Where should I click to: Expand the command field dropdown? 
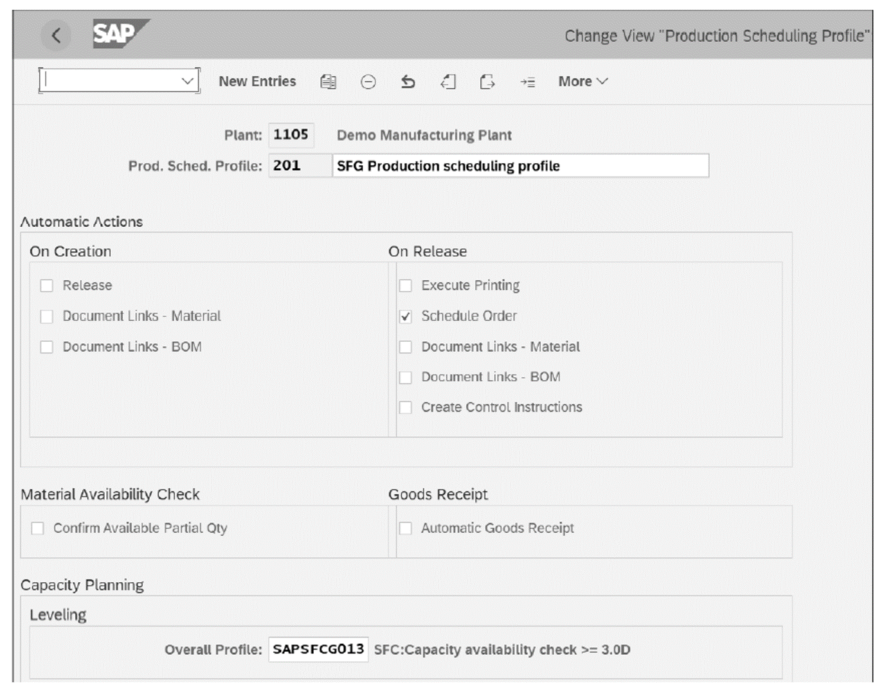click(x=187, y=82)
